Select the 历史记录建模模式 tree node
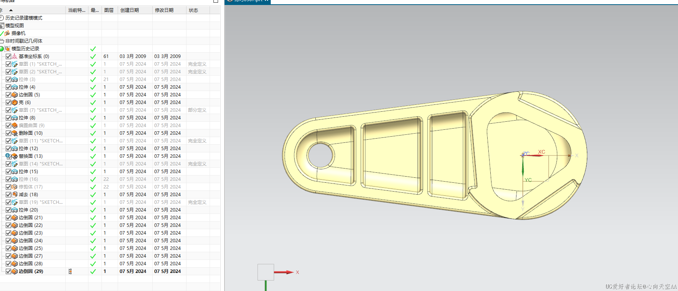678x291 pixels. point(24,18)
